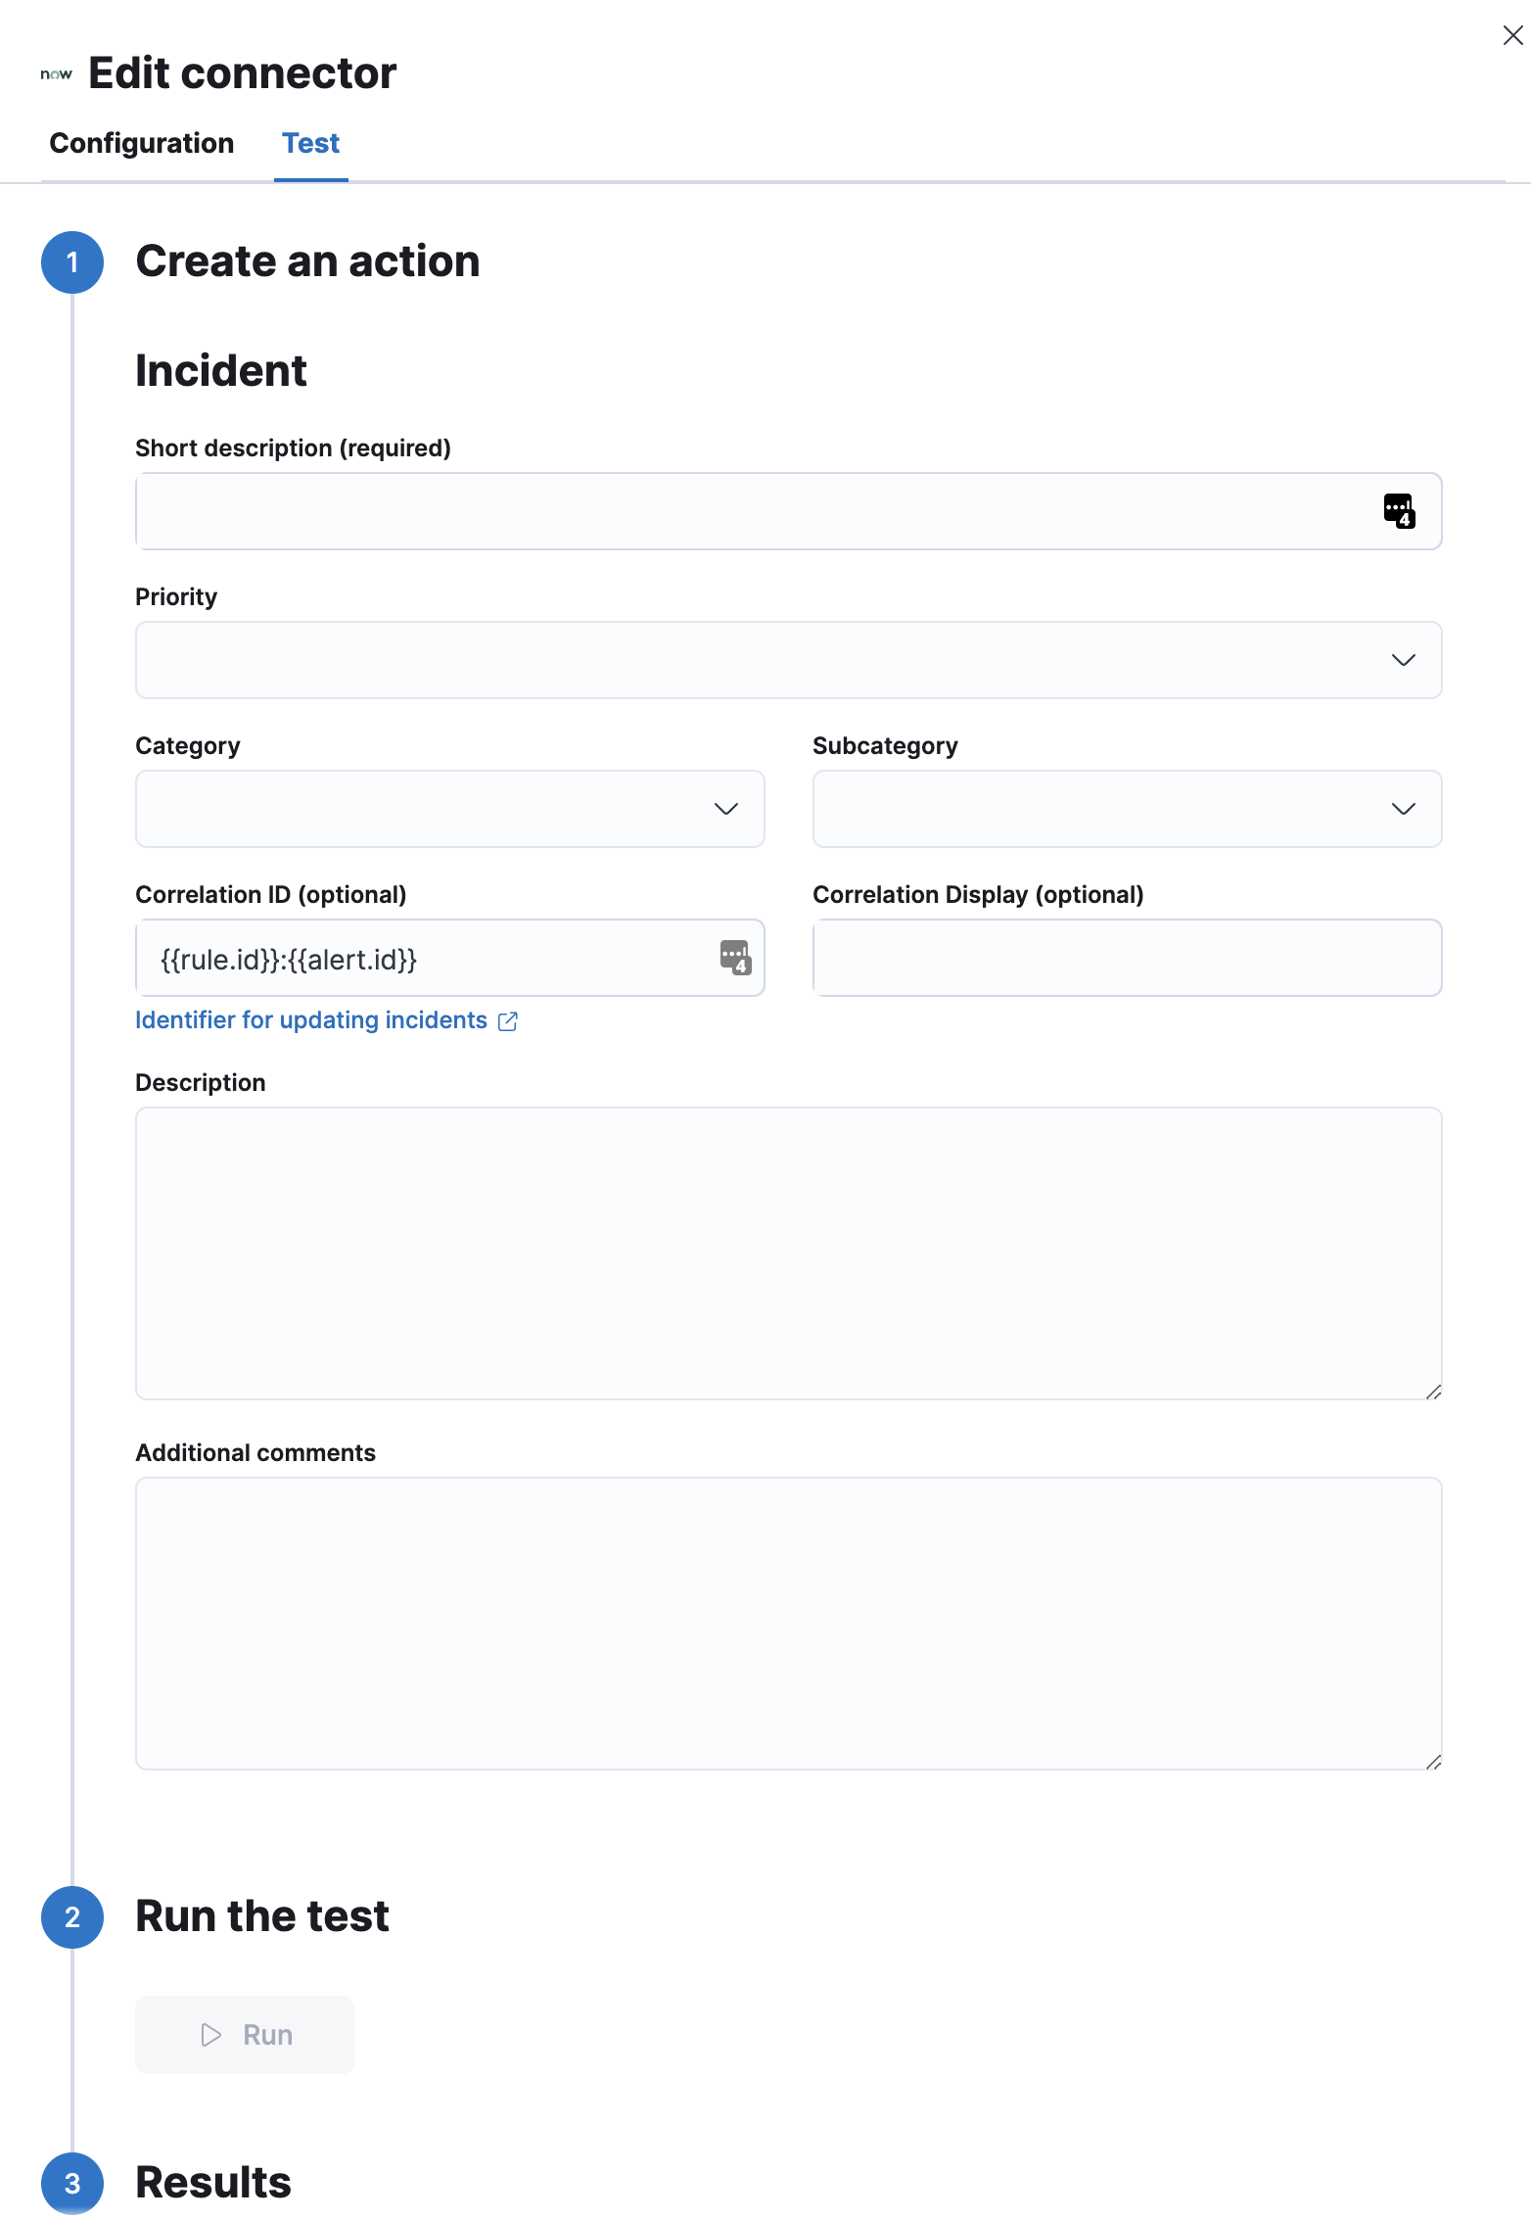This screenshot has height=2219, width=1531.
Task: Expand the Priority dropdown
Action: tap(788, 660)
